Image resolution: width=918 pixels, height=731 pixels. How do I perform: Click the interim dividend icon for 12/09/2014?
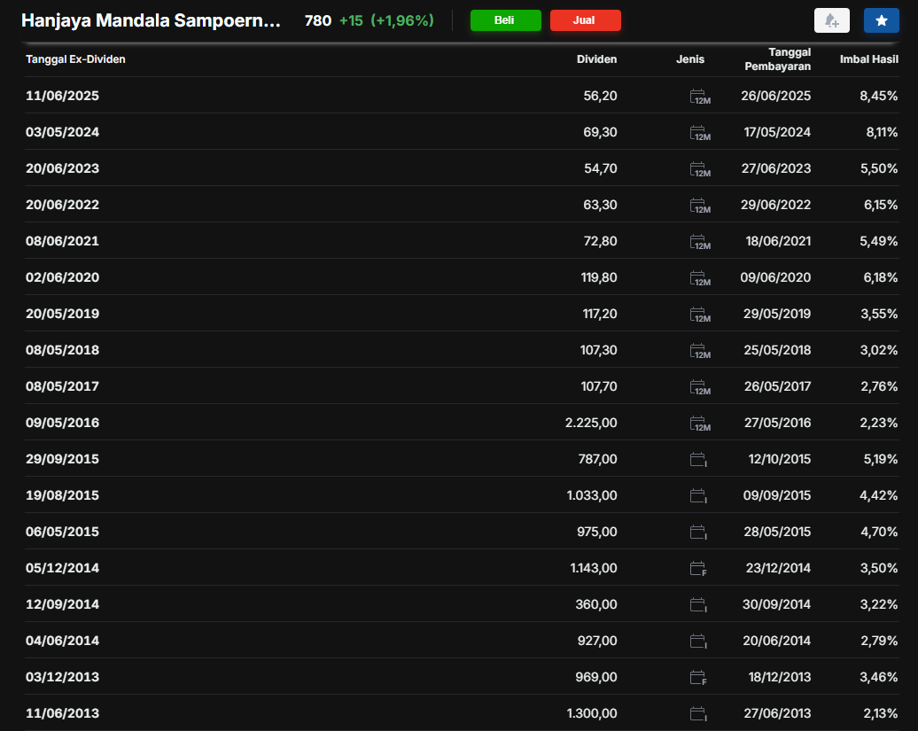click(698, 604)
